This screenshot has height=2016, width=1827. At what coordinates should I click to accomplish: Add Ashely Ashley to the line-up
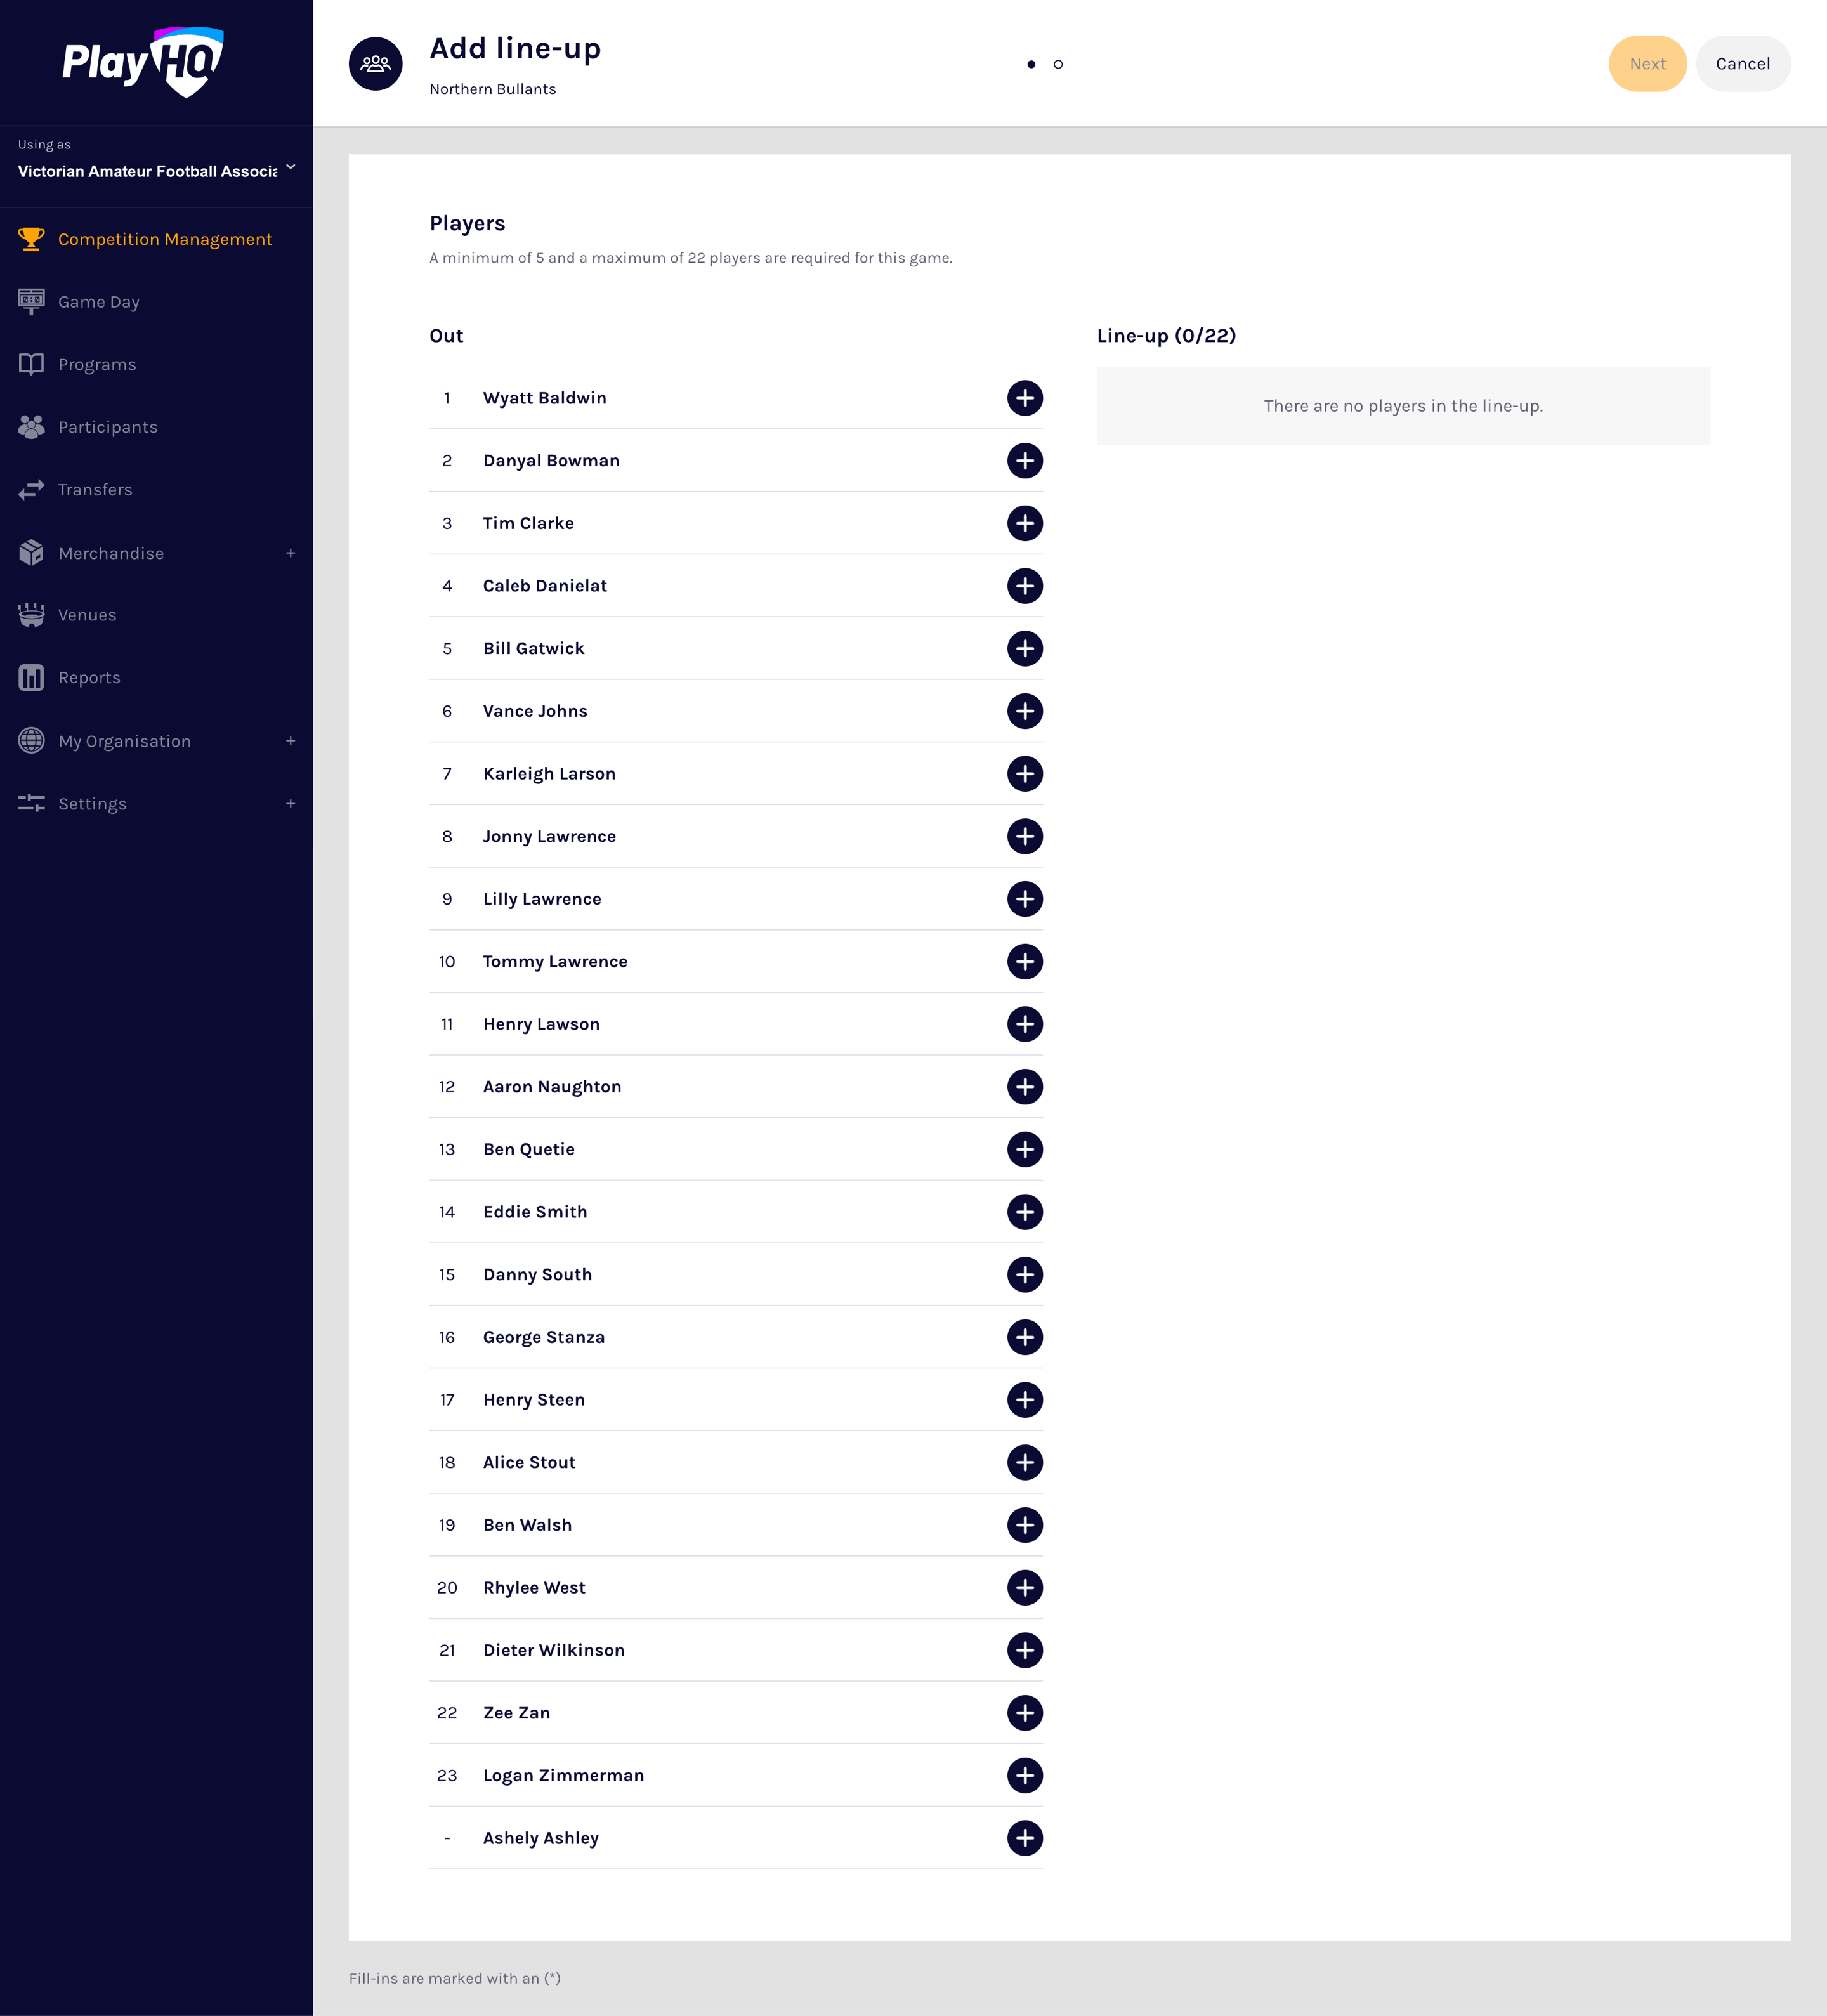point(1024,1838)
